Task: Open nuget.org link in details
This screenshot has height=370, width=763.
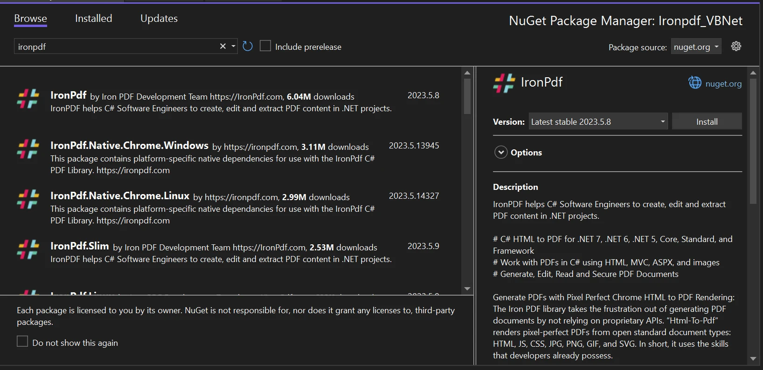Action: click(723, 84)
